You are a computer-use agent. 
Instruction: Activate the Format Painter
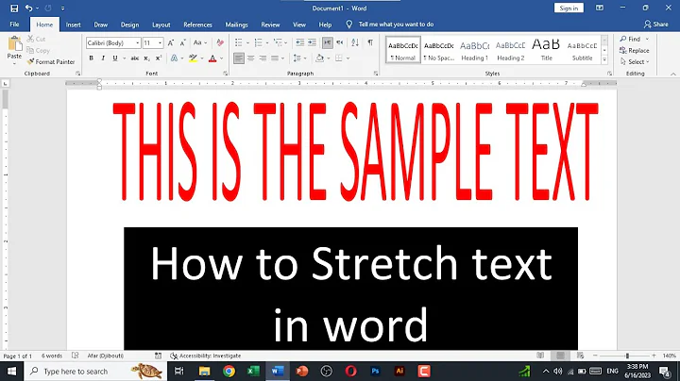(x=51, y=62)
